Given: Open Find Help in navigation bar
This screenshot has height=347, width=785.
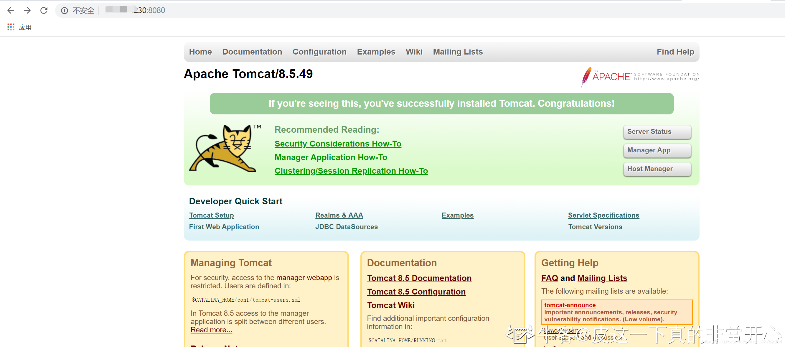Looking at the screenshot, I should [x=675, y=52].
